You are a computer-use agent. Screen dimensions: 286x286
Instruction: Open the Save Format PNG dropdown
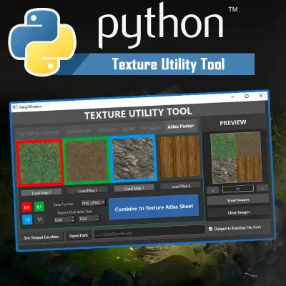click(93, 202)
